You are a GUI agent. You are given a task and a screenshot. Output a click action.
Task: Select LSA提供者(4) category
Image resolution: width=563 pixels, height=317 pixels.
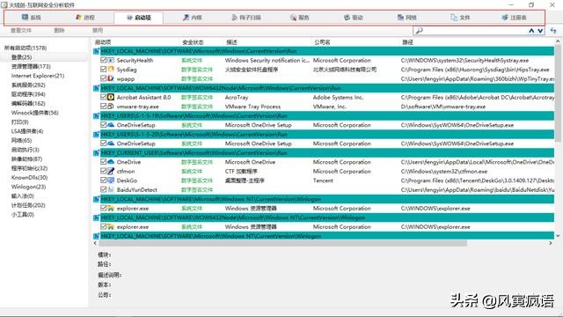pos(27,131)
